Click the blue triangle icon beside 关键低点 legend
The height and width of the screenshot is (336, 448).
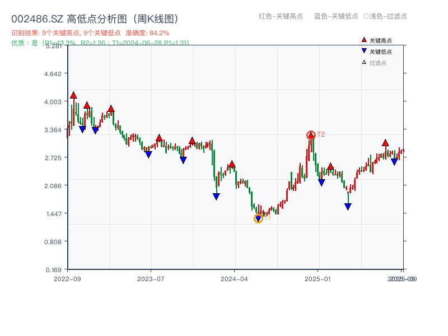(364, 52)
